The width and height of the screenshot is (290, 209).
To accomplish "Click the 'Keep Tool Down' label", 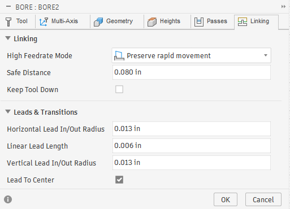I will 33,90.
